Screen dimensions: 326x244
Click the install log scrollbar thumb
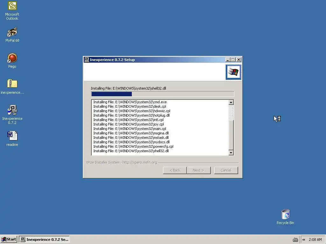tap(231, 135)
